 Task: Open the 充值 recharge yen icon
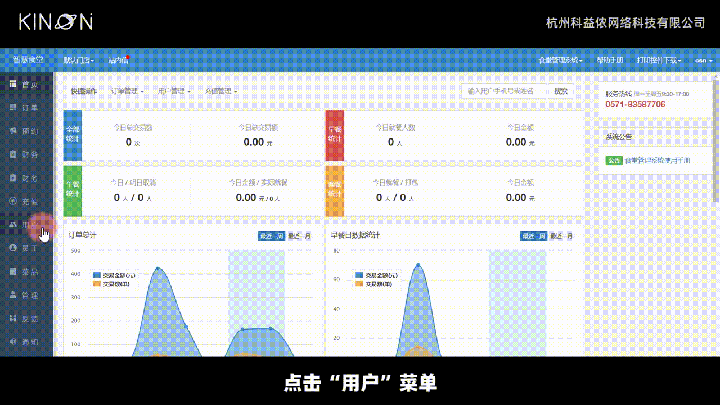(x=13, y=201)
